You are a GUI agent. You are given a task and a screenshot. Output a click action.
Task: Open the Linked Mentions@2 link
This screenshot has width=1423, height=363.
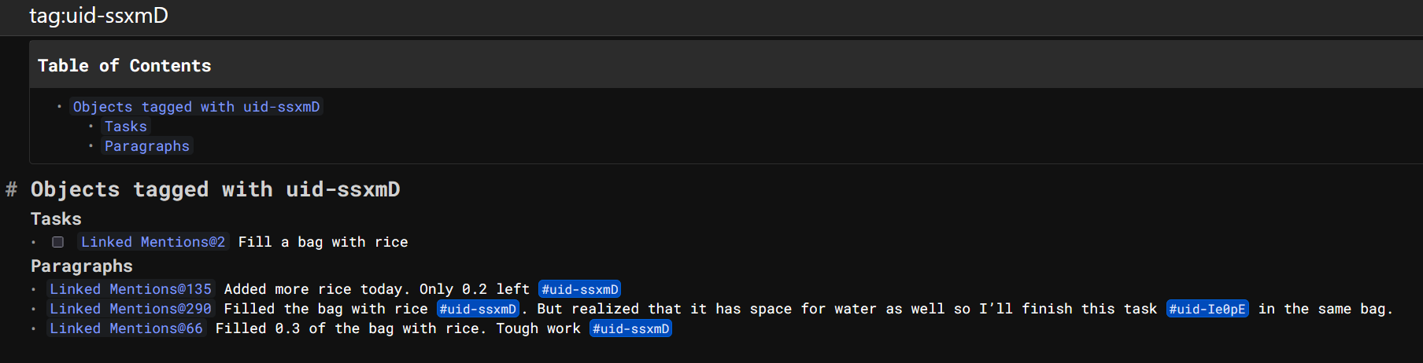tap(153, 242)
